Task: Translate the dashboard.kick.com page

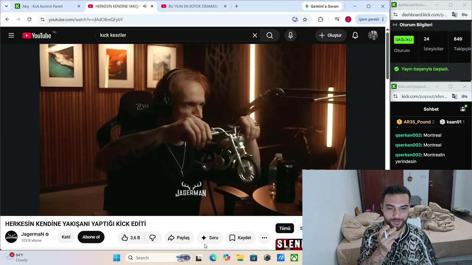Action: [x=455, y=15]
